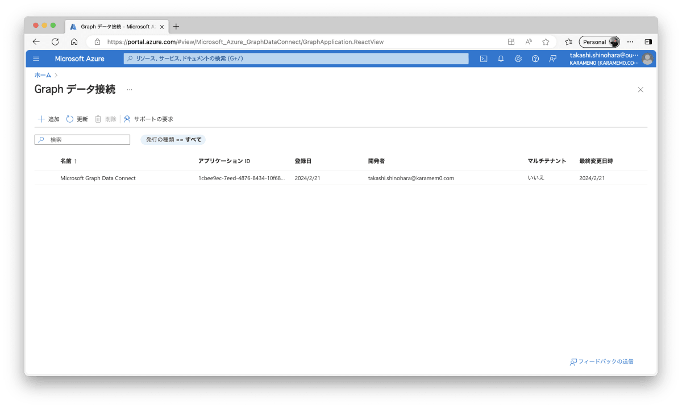
Task: Add this page to favorites star
Action: click(x=546, y=41)
